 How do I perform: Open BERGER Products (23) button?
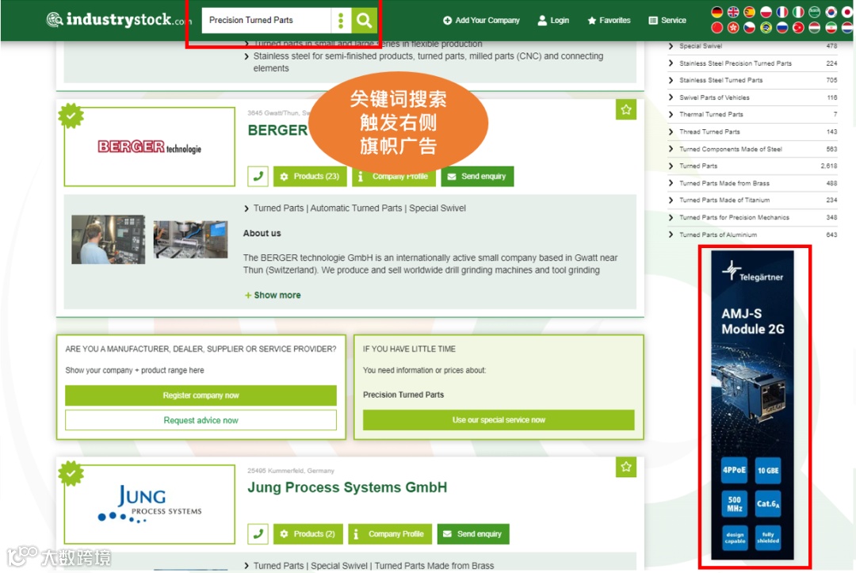(310, 176)
